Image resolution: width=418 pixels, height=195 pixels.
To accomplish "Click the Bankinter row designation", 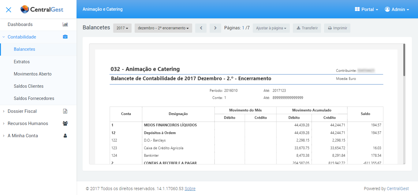I will (x=151, y=156).
